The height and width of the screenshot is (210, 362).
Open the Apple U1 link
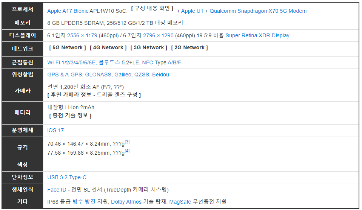point(192,11)
